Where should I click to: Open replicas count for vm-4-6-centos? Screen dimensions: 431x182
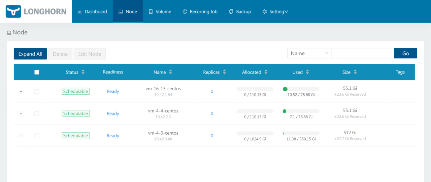(x=212, y=136)
